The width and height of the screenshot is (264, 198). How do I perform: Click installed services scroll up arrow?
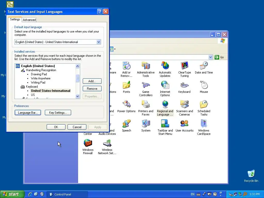pyautogui.click(x=77, y=66)
